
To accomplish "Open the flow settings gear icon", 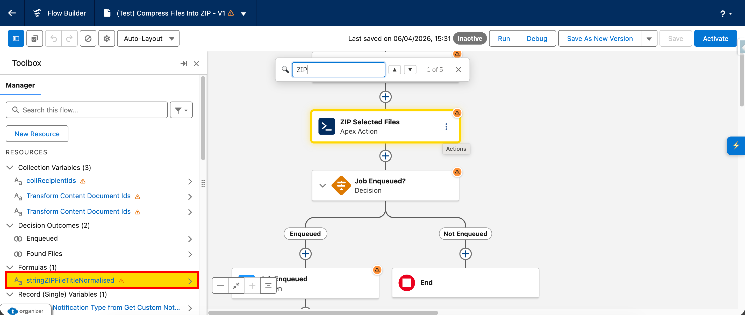I will click(x=106, y=38).
